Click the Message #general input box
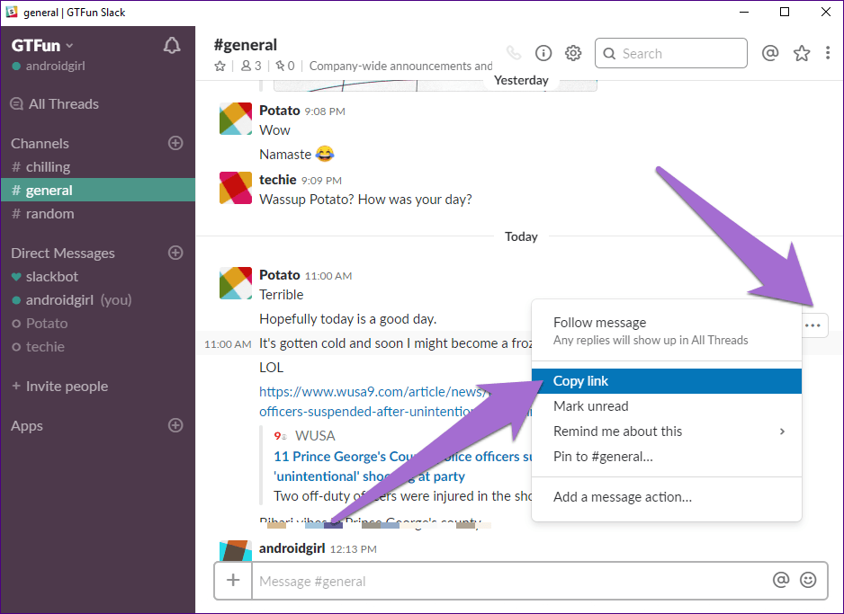 (x=510, y=581)
